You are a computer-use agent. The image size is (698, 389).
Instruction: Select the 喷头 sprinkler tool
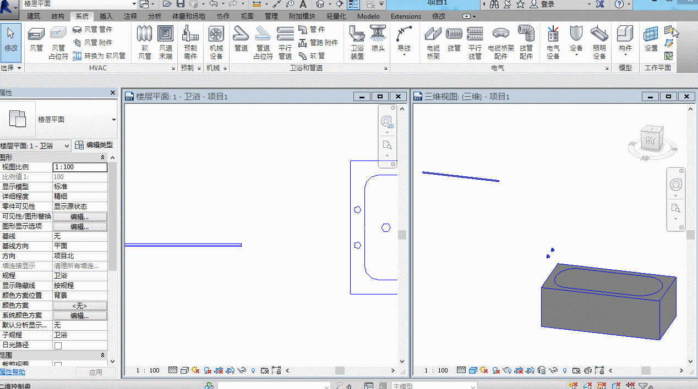(x=378, y=39)
